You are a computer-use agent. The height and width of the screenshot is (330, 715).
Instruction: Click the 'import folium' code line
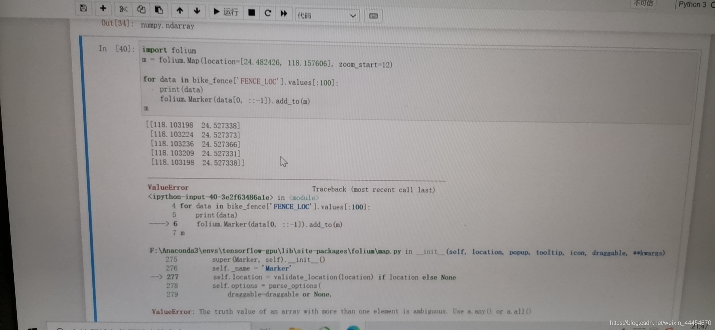[x=169, y=50]
